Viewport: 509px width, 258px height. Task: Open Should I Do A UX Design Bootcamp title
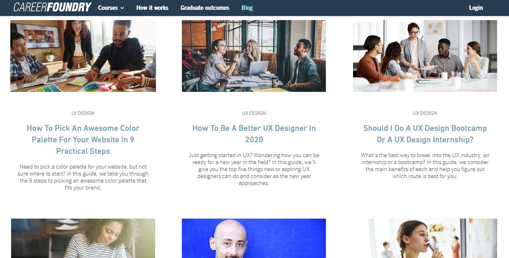point(425,134)
